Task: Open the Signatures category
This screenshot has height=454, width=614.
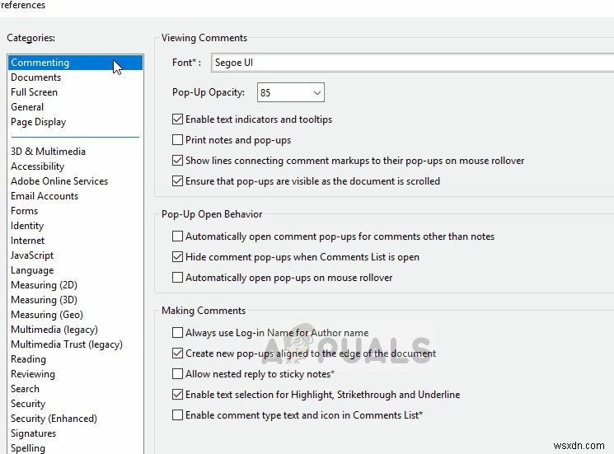Action: click(x=33, y=434)
